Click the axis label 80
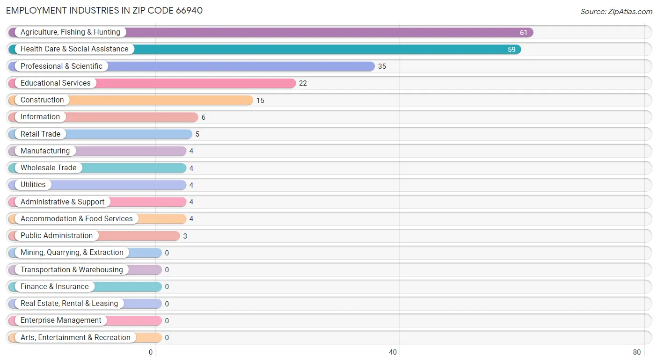This screenshot has height=363, width=658. coord(636,352)
